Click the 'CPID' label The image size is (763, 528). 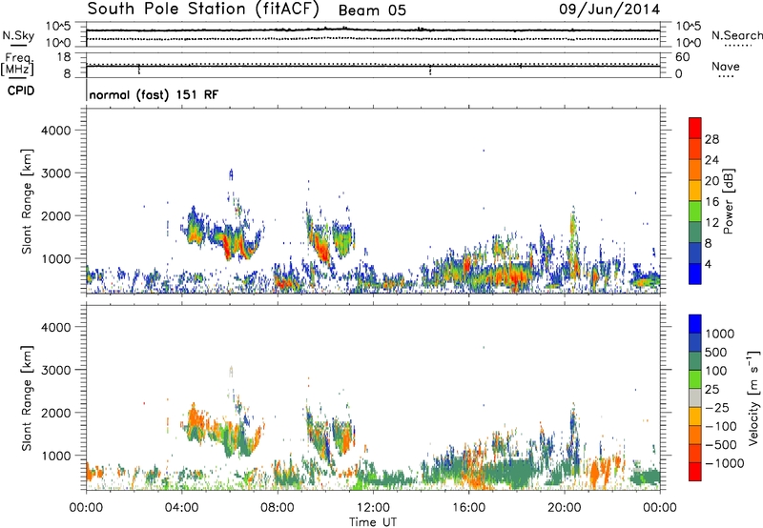pyautogui.click(x=21, y=91)
